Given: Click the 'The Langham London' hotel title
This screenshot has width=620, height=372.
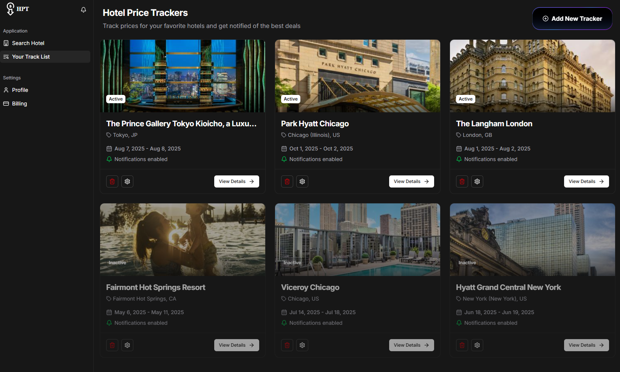Looking at the screenshot, I should coord(494,124).
